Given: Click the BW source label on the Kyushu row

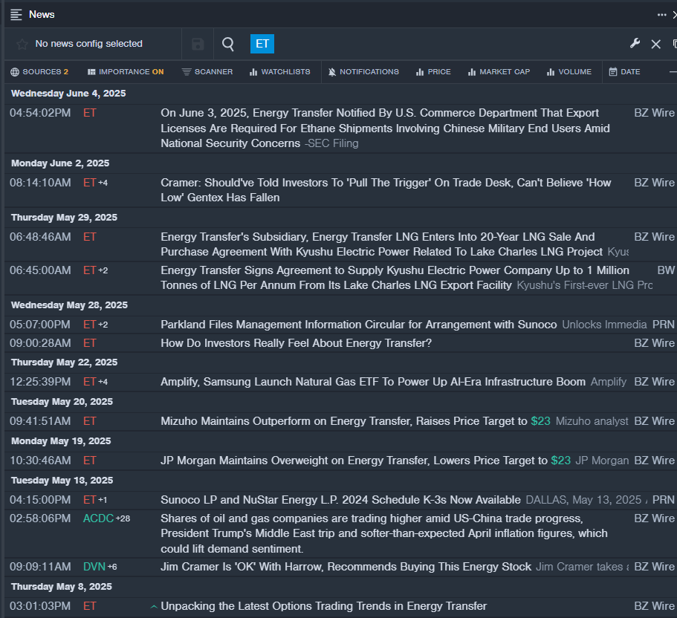Looking at the screenshot, I should 666,270.
